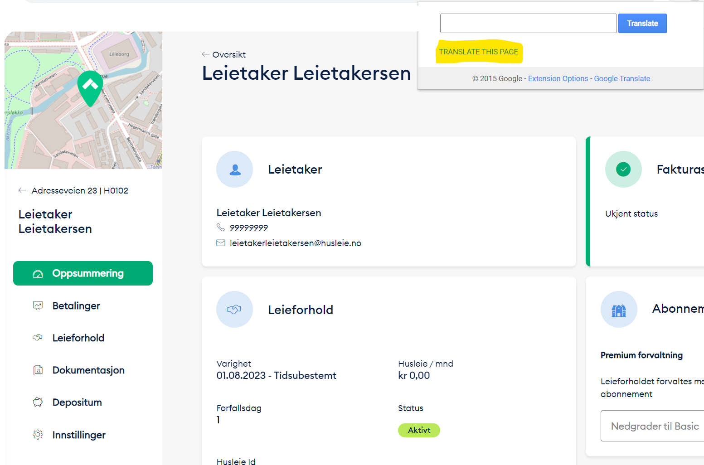Click the TRANSLATE THIS PAGE link
Screen dimensions: 704x465
[478, 52]
